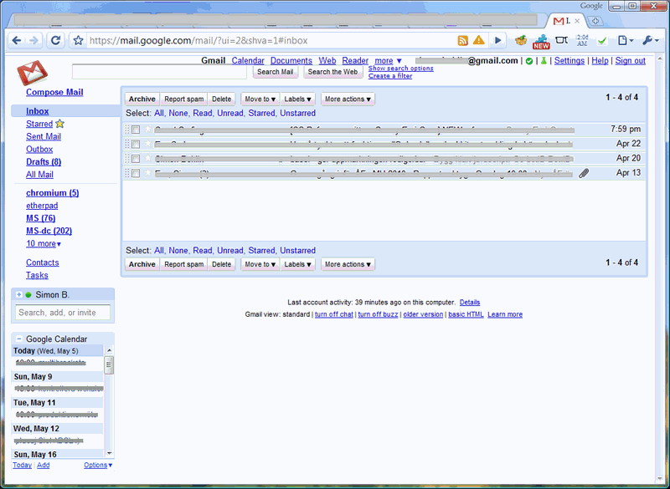This screenshot has width=670, height=489.
Task: Click the play arrow icon in the address bar
Action: (497, 40)
